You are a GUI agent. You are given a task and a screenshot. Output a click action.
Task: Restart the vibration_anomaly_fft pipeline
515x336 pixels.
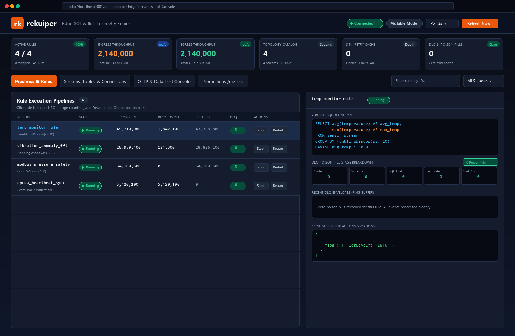tap(278, 149)
